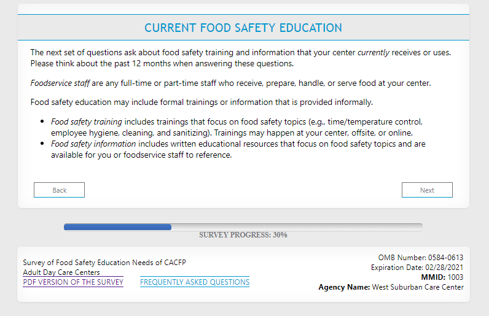
Task: Click the 'past 12 months' instruction sentence
Action: tap(162, 64)
